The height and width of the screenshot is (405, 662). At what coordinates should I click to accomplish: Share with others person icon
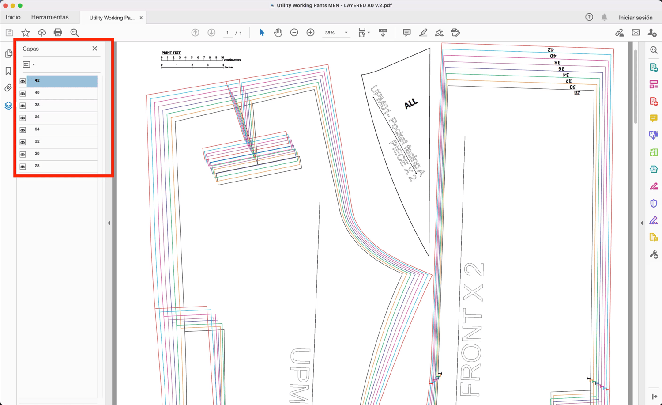(652, 33)
